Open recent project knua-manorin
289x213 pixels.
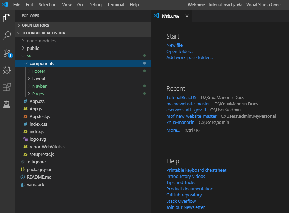point(180,123)
